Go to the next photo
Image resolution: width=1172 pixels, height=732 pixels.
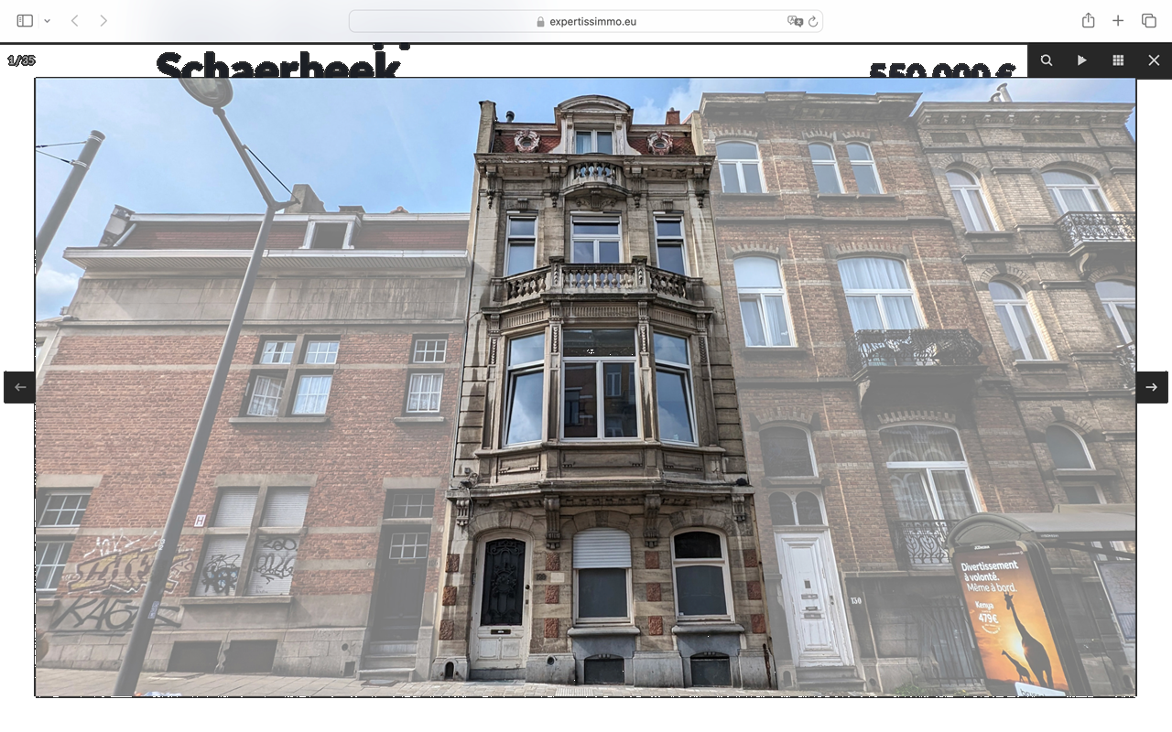(x=1151, y=387)
